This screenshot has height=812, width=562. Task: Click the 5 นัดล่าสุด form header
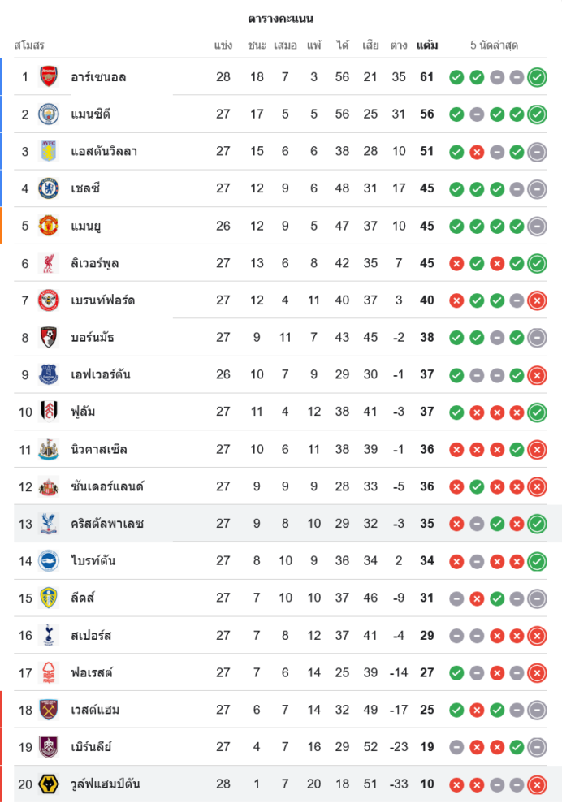(x=494, y=45)
